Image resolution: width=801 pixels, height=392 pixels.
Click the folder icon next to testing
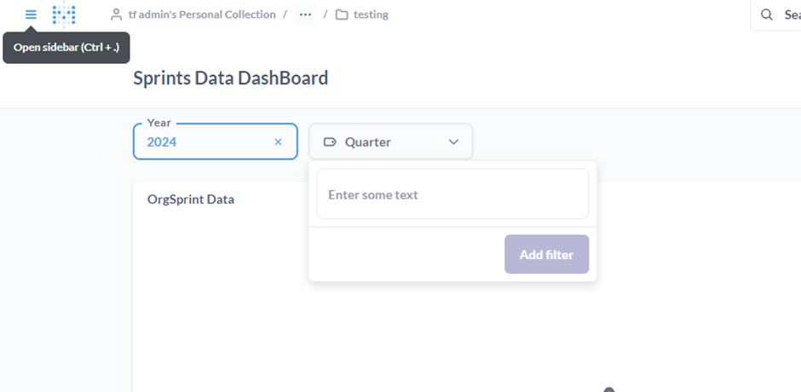pos(342,14)
